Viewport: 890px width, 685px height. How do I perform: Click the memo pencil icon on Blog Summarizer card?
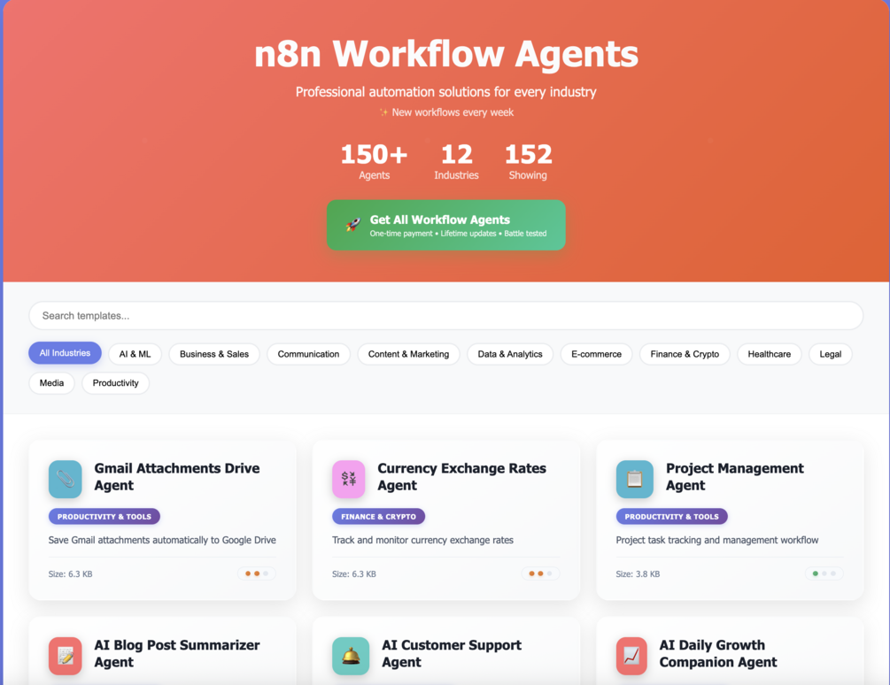click(x=66, y=656)
